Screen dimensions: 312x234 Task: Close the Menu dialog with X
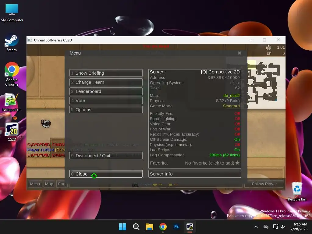point(239,53)
